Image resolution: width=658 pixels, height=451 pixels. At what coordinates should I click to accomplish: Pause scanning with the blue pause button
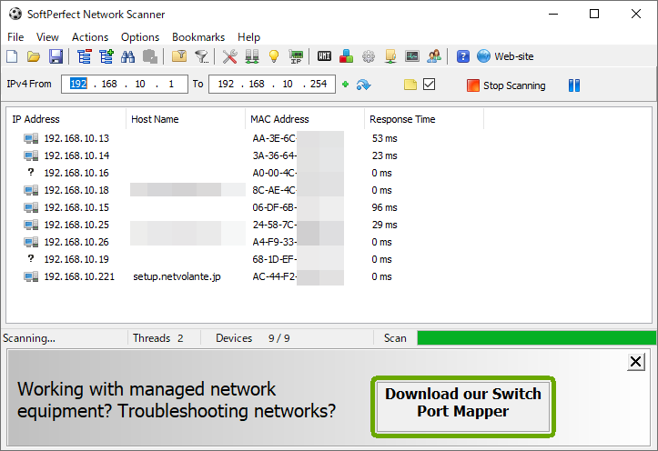pyautogui.click(x=574, y=85)
